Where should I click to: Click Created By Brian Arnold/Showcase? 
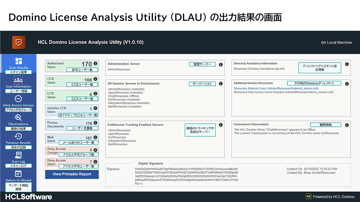pyautogui.click(x=311, y=173)
